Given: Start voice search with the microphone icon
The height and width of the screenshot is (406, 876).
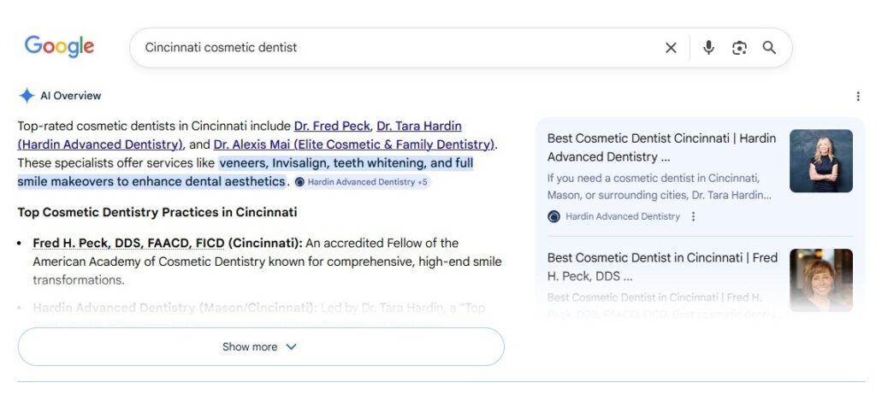Looking at the screenshot, I should click(x=708, y=48).
